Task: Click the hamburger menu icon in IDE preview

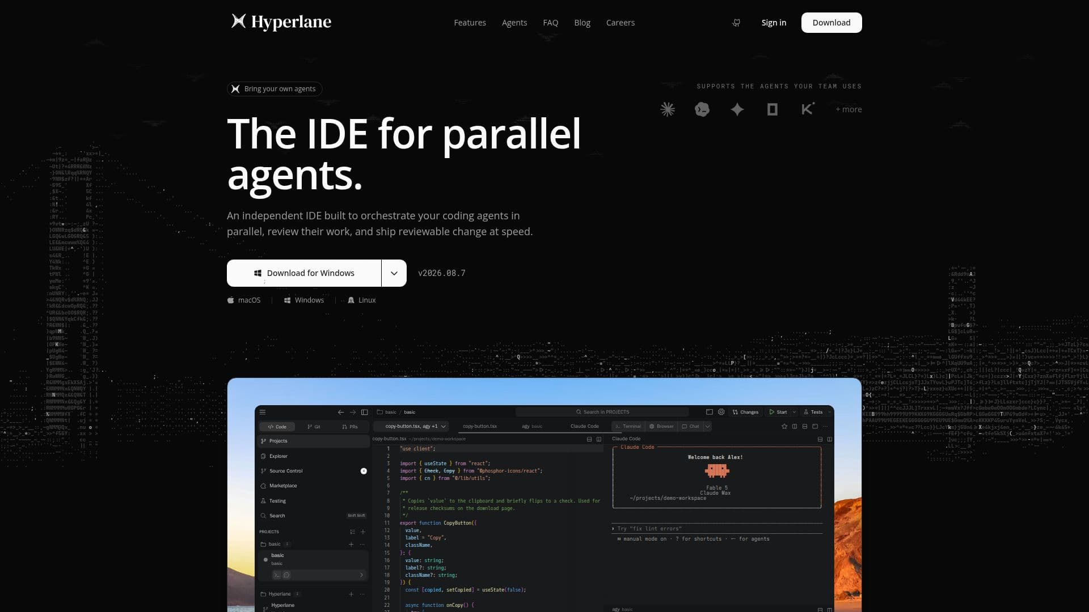Action: 263,412
